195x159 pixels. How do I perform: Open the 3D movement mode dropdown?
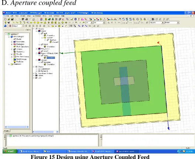coord(104,22)
